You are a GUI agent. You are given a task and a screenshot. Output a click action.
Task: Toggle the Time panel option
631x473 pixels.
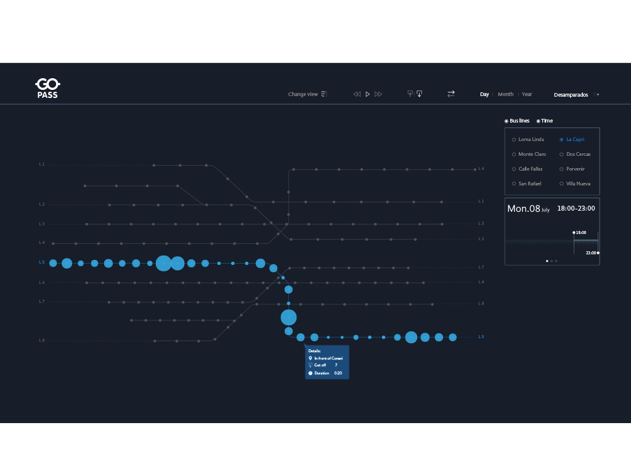tap(538, 121)
